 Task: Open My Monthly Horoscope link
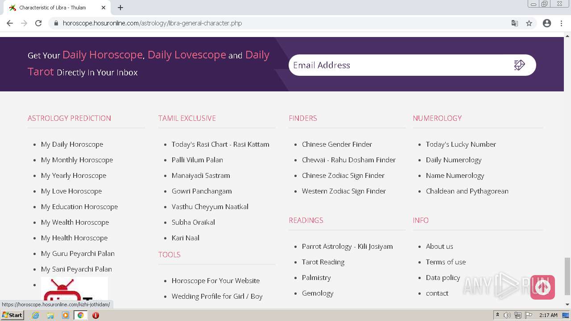pyautogui.click(x=77, y=160)
